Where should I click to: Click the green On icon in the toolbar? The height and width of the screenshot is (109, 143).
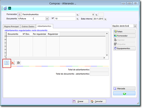coord(10,8)
